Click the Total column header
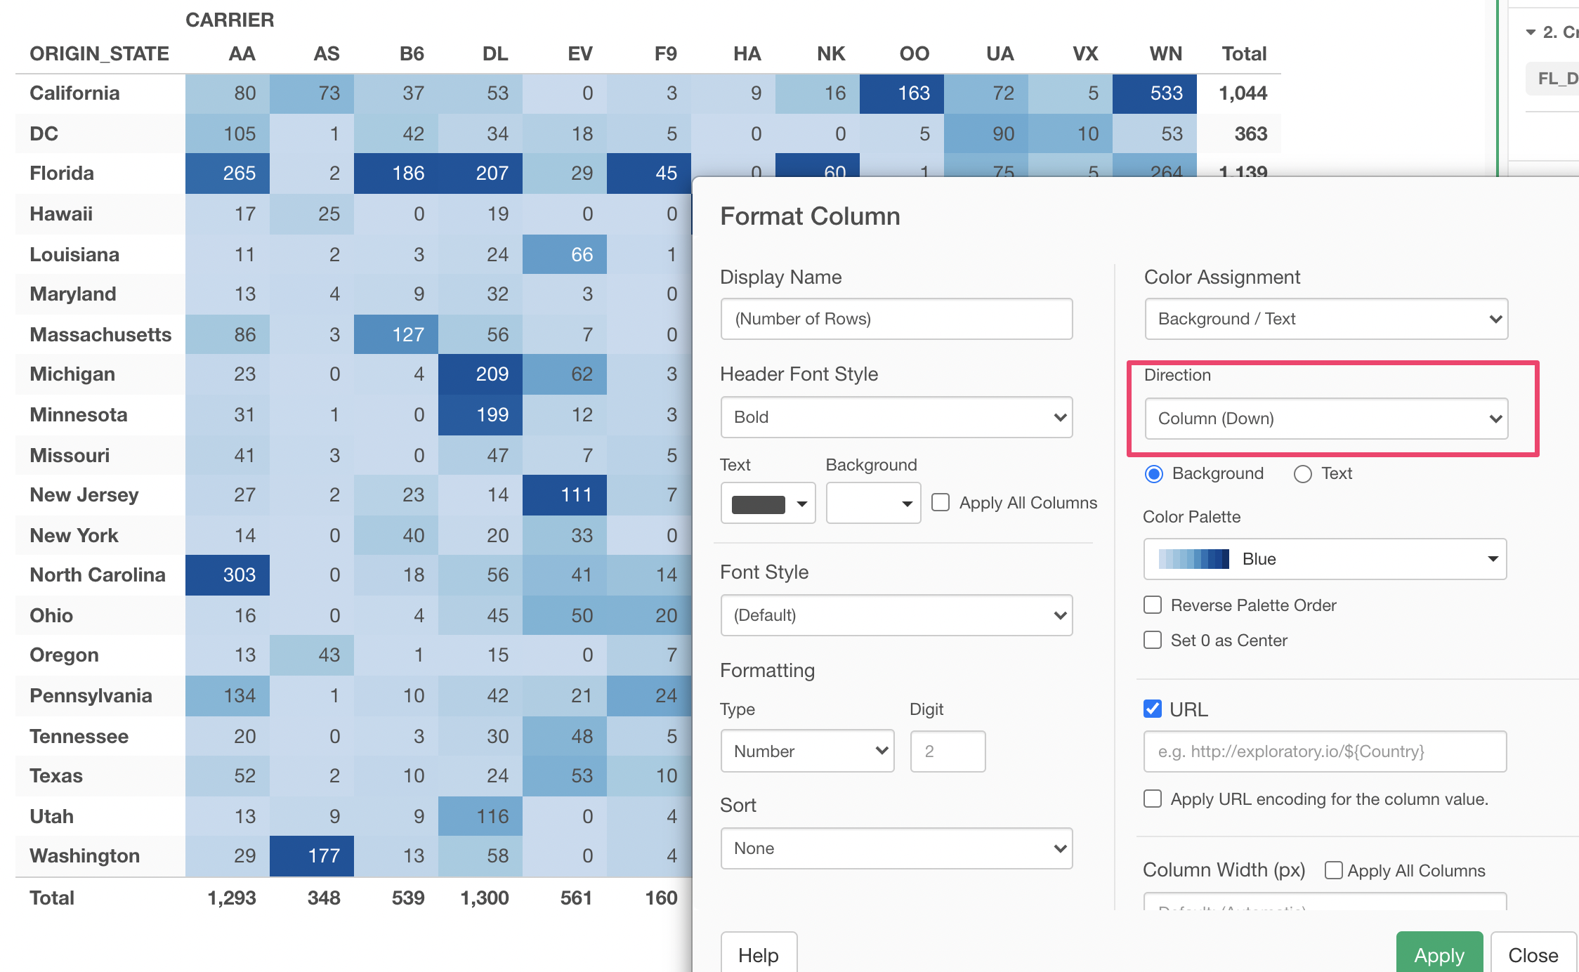 (x=1244, y=54)
